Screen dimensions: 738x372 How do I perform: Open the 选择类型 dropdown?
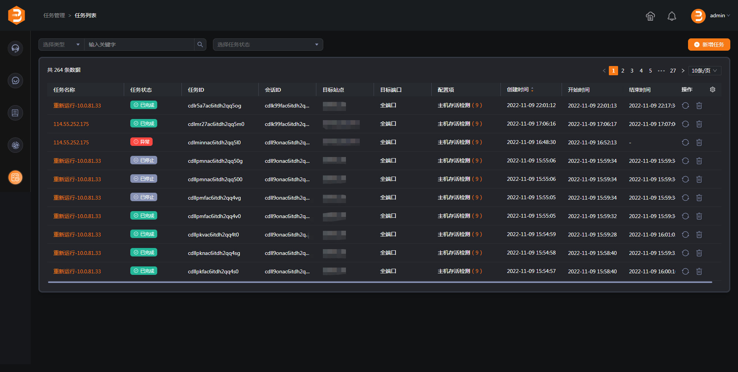click(x=61, y=45)
